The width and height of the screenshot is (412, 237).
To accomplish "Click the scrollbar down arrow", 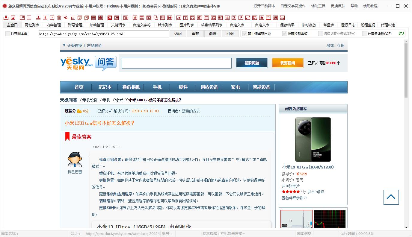I will [406, 227].
